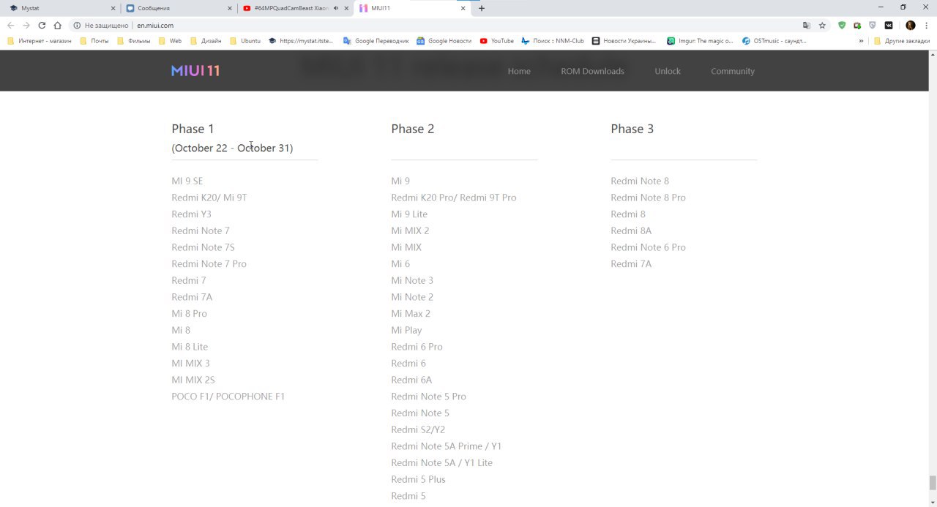Viewport: 937px width, 507px height.
Task: Open the Community nav link
Action: pyautogui.click(x=733, y=71)
